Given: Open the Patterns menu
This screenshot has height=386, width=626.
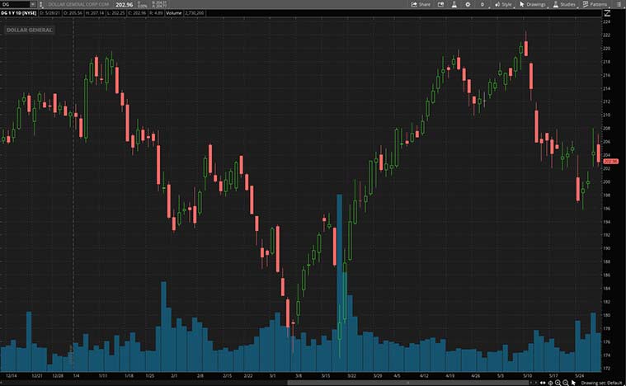Looking at the screenshot, I should (x=595, y=4).
